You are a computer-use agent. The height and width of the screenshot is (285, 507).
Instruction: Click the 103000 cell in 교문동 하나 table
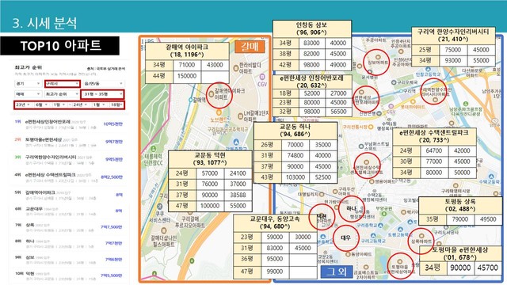tap(295, 177)
